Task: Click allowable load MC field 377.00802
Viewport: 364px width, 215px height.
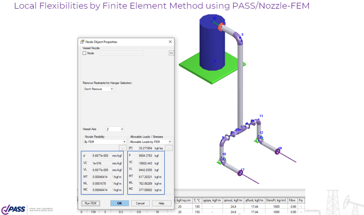Action: tap(146, 190)
